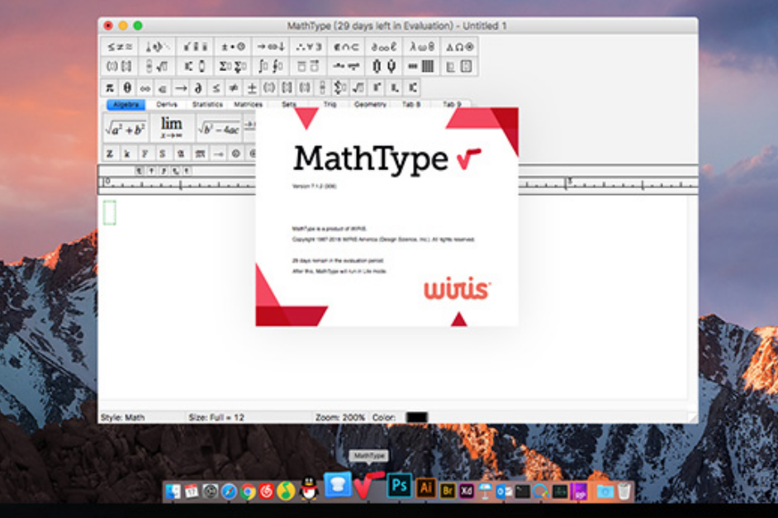This screenshot has height=518, width=778.
Task: Insert the right arrow from the third toolbar row
Action: point(181,88)
